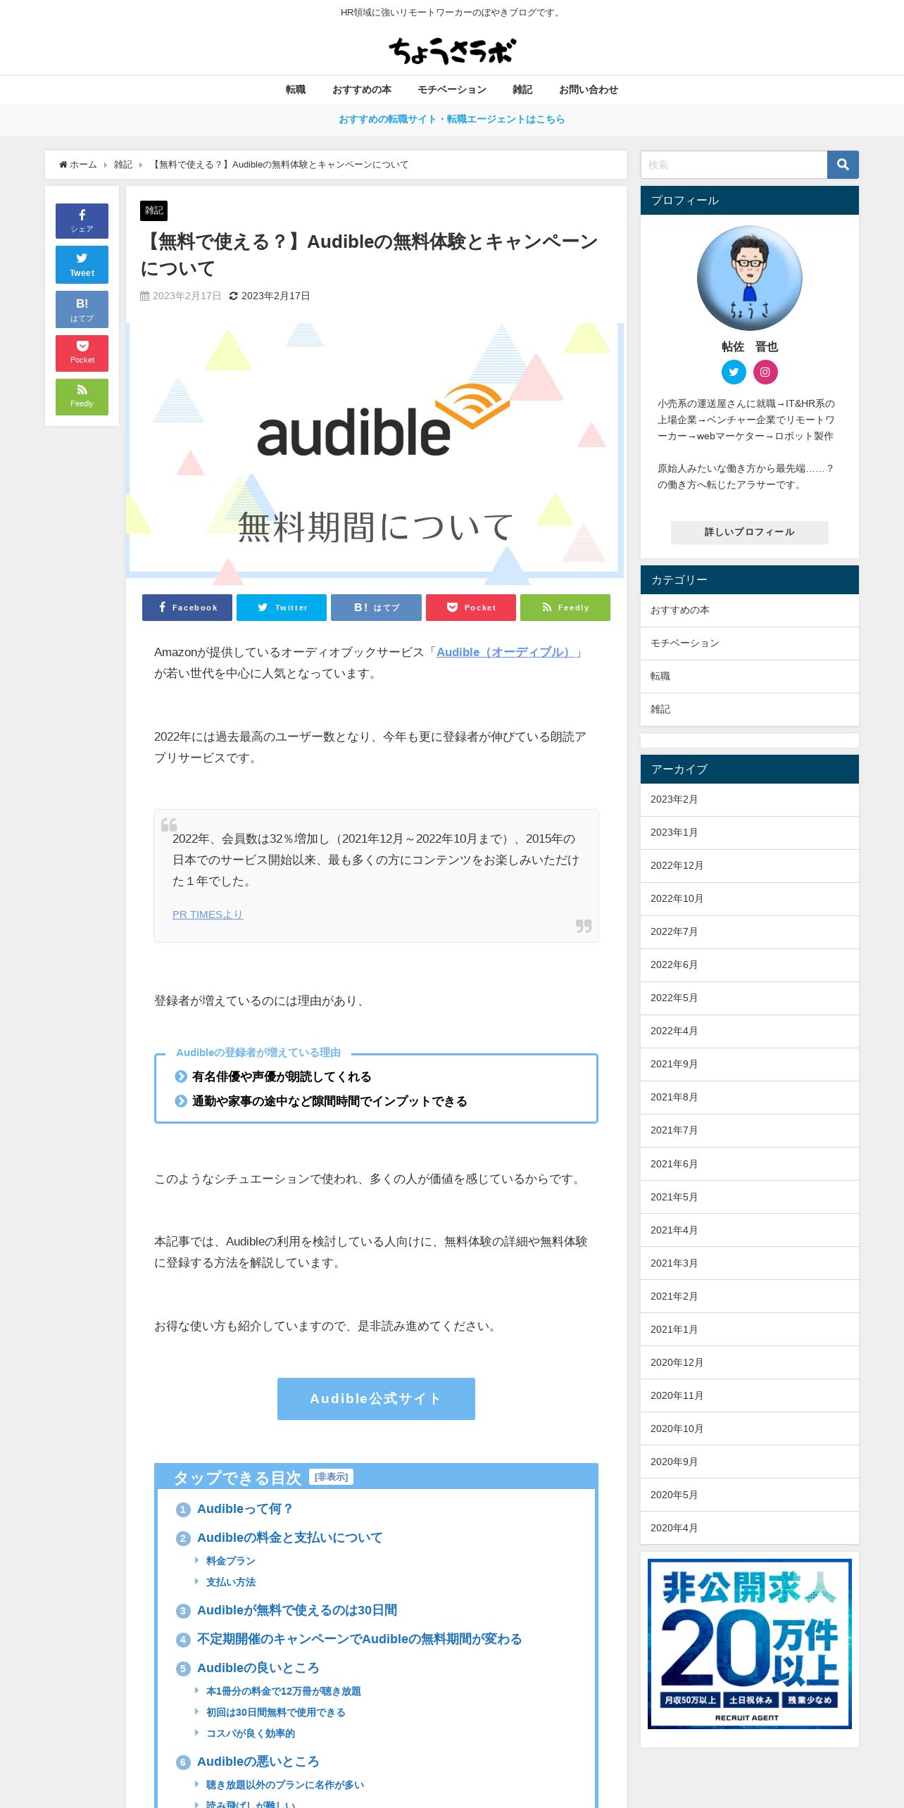The width and height of the screenshot is (904, 1808).
Task: Click the Audible公式サイト button
Action: [x=376, y=1399]
